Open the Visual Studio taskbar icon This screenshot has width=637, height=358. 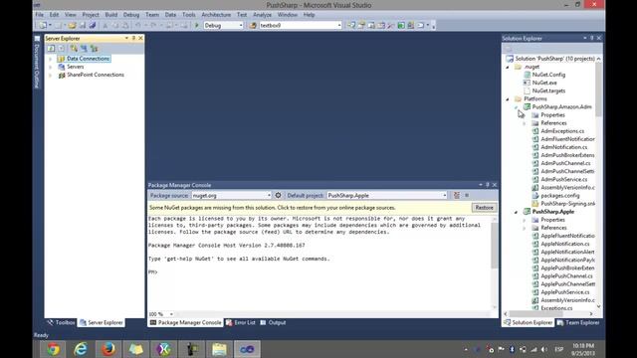coord(247,349)
